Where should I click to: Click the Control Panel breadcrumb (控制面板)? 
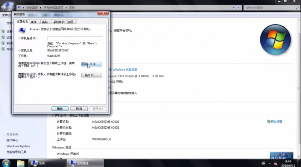pos(32,8)
